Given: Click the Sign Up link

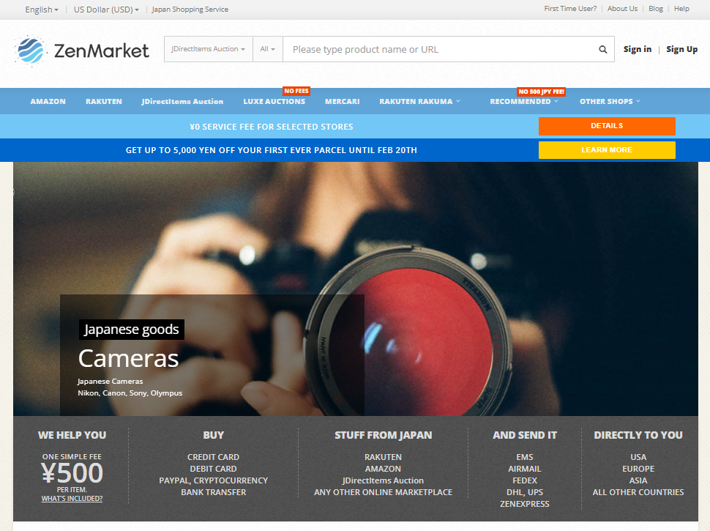Looking at the screenshot, I should pos(682,49).
